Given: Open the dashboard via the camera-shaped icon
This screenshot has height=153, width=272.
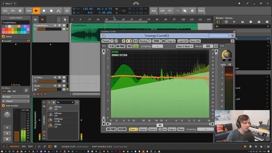Looking at the screenshot, I should tap(67, 11).
